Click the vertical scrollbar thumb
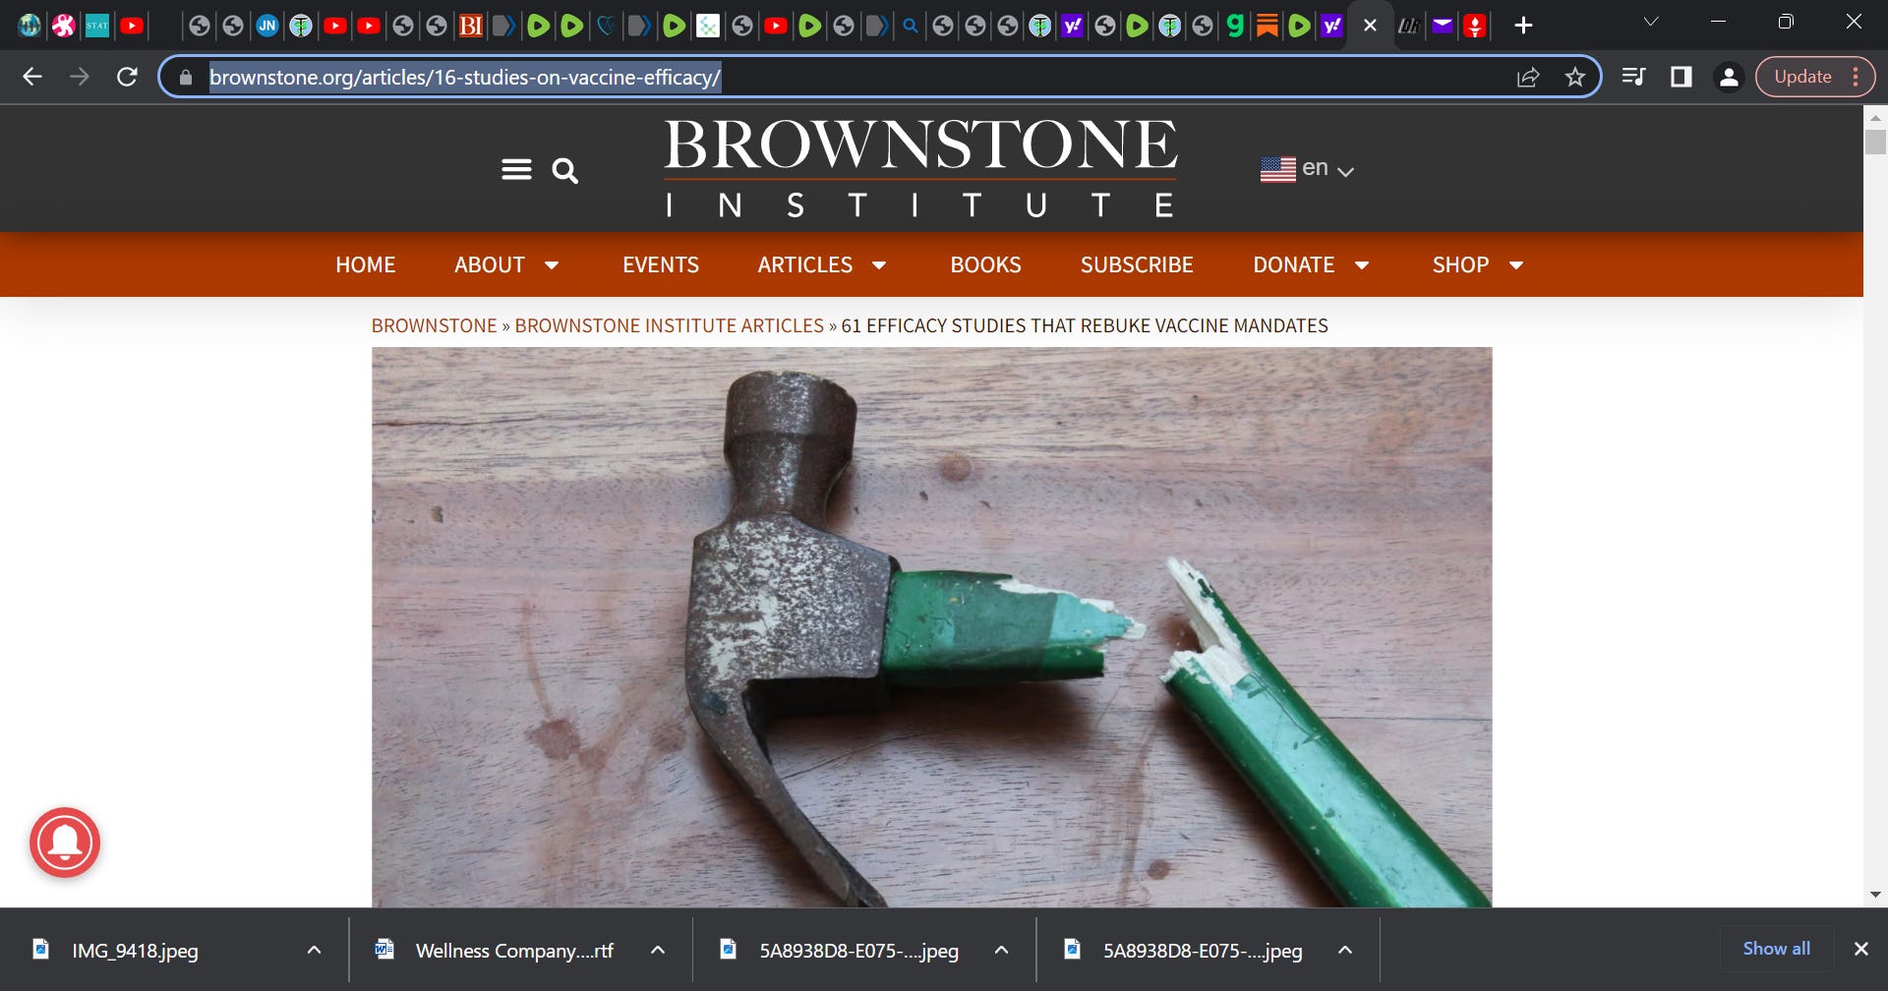The height and width of the screenshot is (991, 1888). tap(1875, 143)
